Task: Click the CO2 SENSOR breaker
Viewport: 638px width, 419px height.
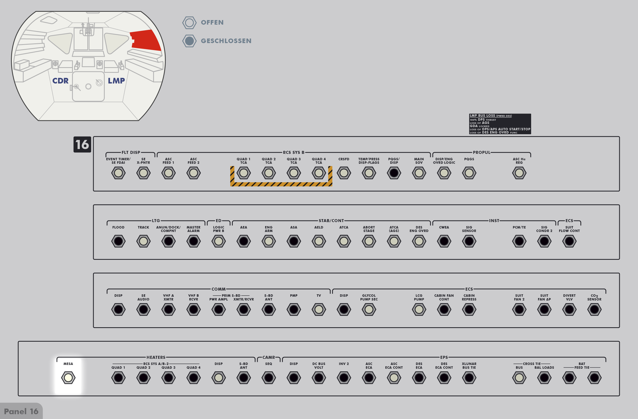Action: [x=594, y=310]
